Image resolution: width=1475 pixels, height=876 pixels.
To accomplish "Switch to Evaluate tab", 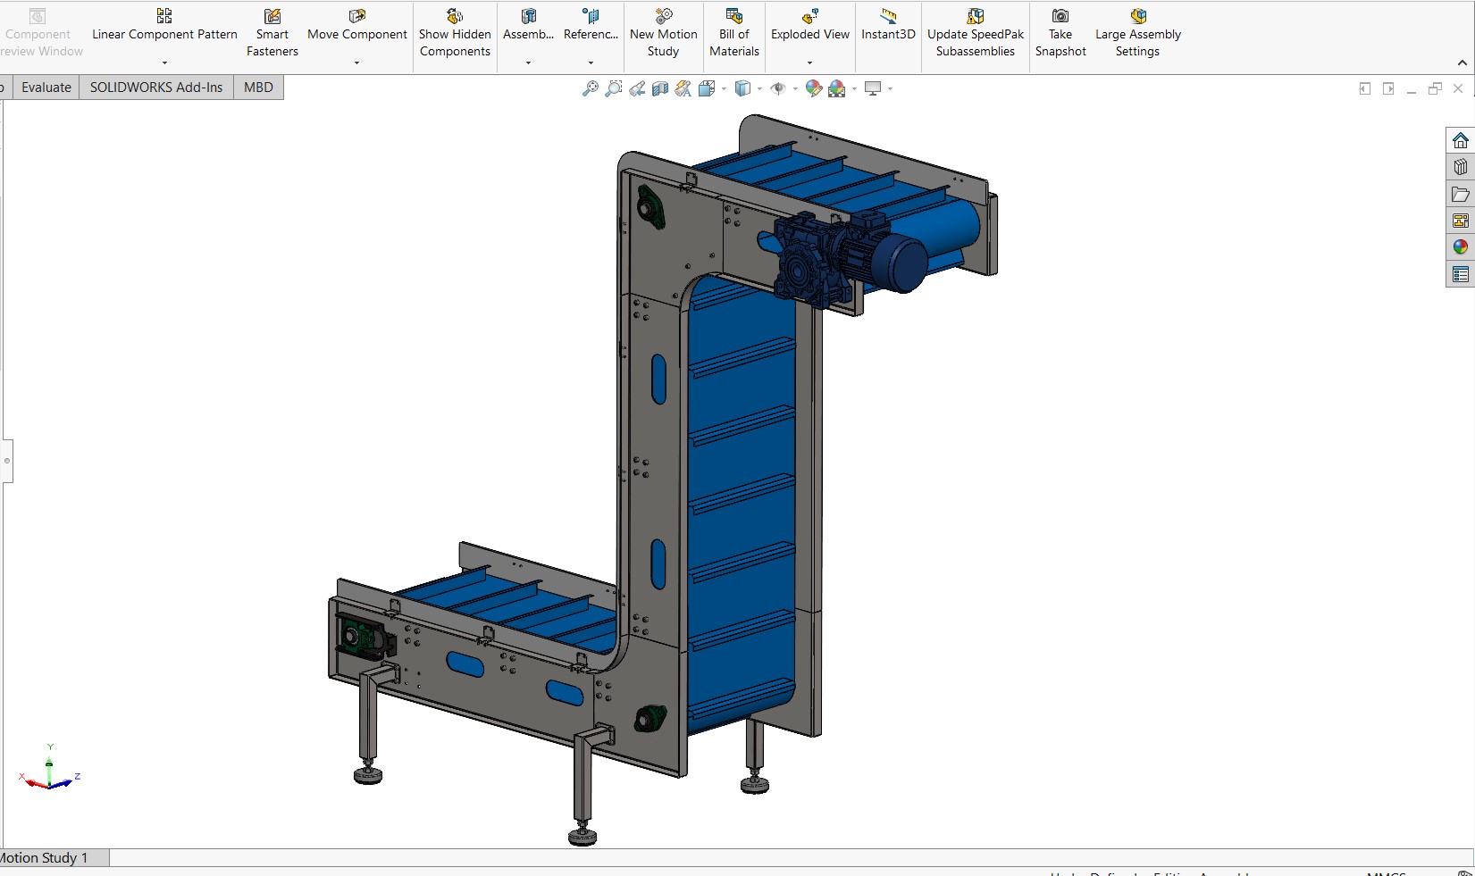I will tap(46, 88).
